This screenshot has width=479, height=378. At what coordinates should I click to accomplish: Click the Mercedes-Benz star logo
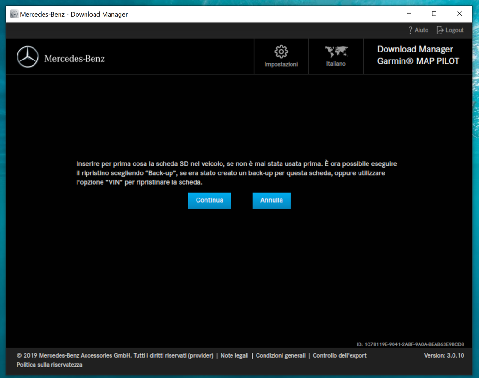(x=28, y=57)
